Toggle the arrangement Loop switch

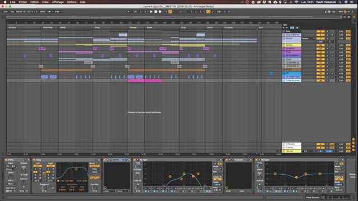coord(208,12)
